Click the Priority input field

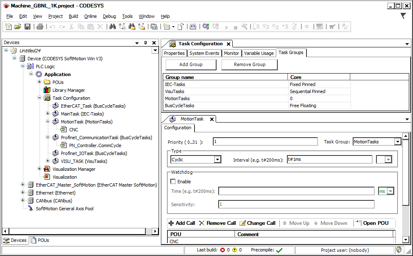tap(265, 142)
